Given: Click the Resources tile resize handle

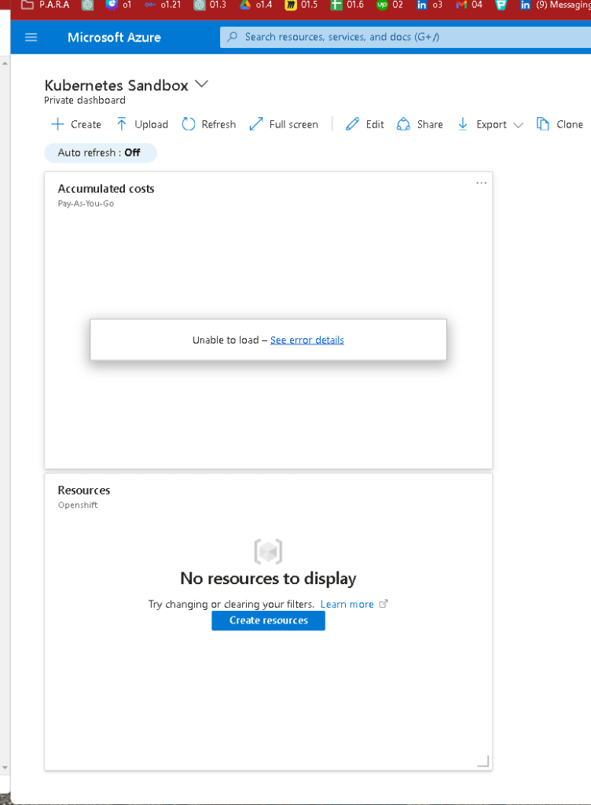Looking at the screenshot, I should 483,761.
